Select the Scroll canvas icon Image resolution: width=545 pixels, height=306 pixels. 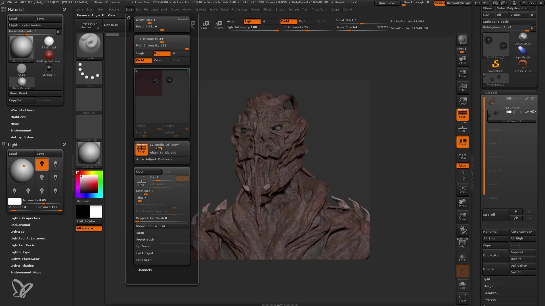tap(462, 60)
